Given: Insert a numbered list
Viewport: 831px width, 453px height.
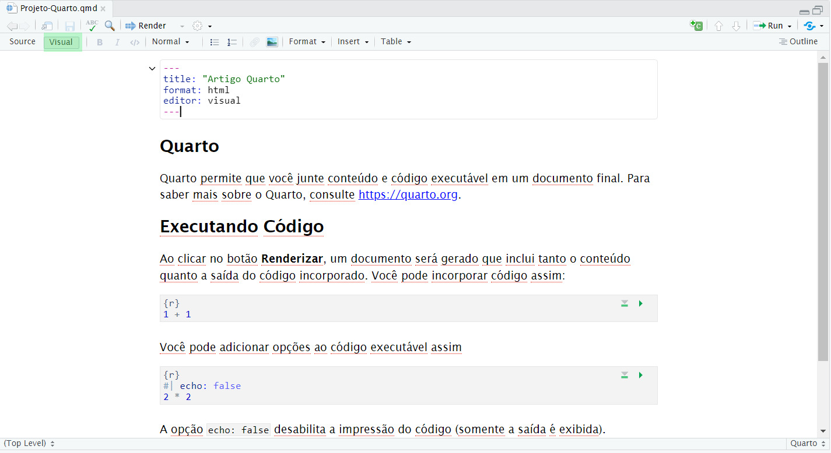Looking at the screenshot, I should [x=232, y=42].
